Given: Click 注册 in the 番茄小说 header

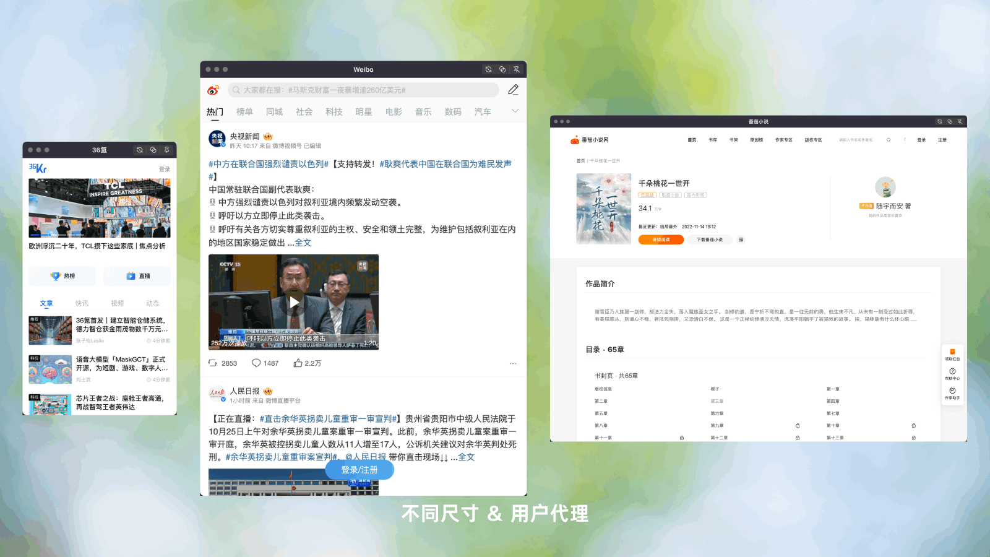Looking at the screenshot, I should [942, 140].
